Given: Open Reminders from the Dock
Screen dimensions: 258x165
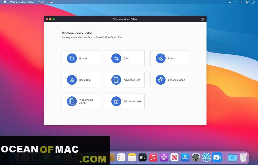Looking at the screenshot, I should pyautogui.click(x=121, y=157).
